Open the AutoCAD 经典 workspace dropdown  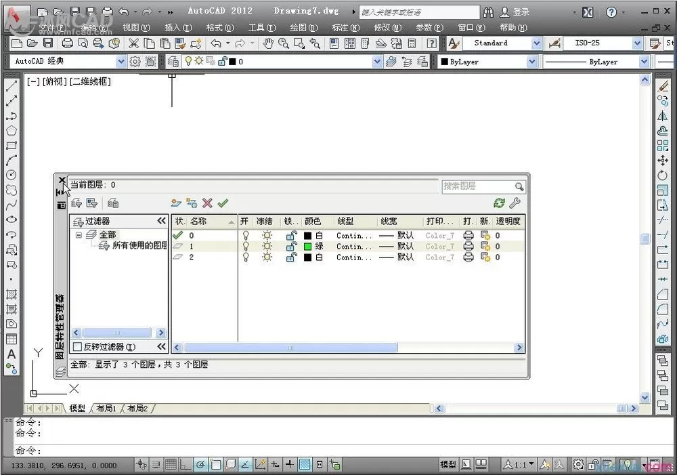[x=121, y=62]
